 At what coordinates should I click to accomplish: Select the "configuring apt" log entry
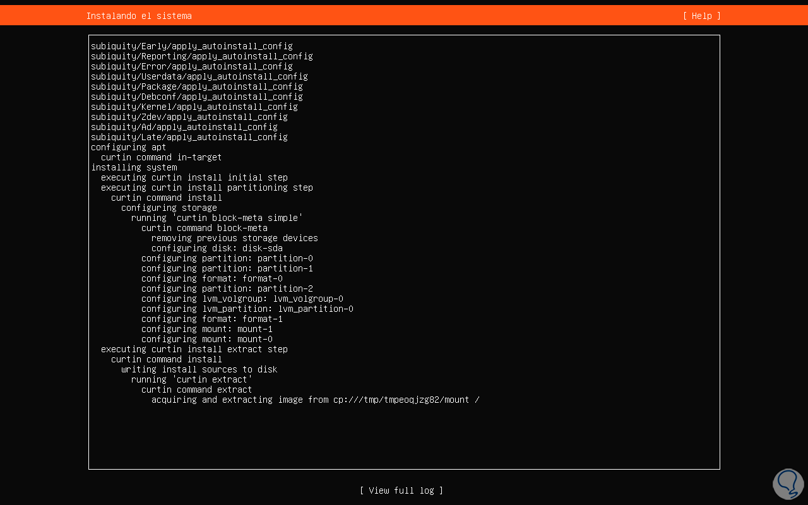pos(129,147)
